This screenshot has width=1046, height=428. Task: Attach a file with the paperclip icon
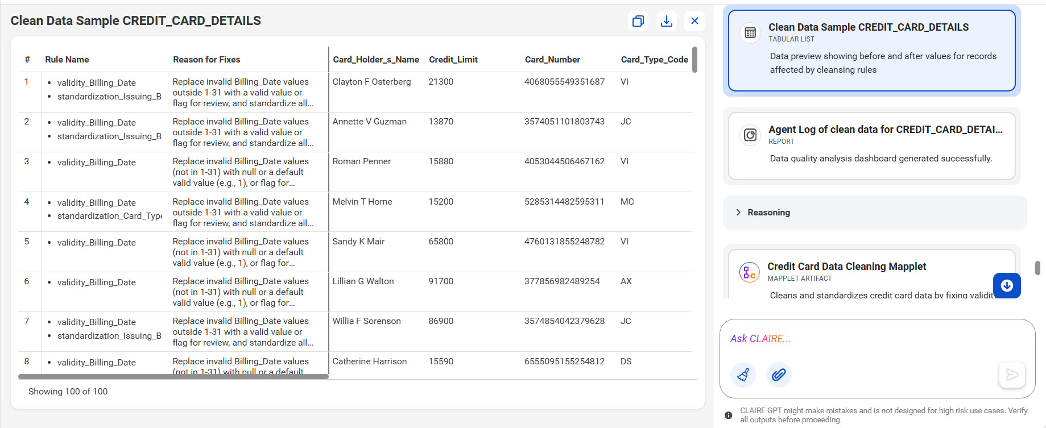coord(779,375)
